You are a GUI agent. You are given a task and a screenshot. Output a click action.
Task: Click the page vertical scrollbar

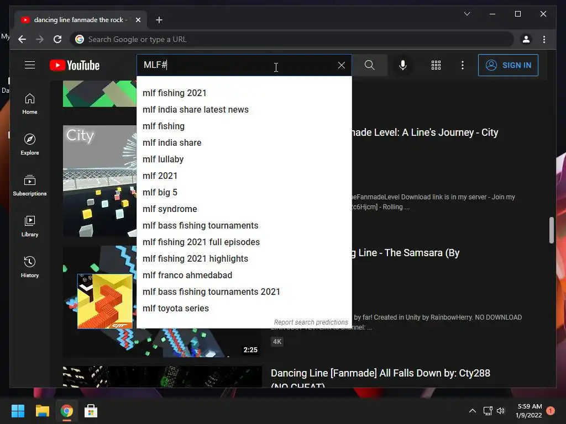[551, 230]
